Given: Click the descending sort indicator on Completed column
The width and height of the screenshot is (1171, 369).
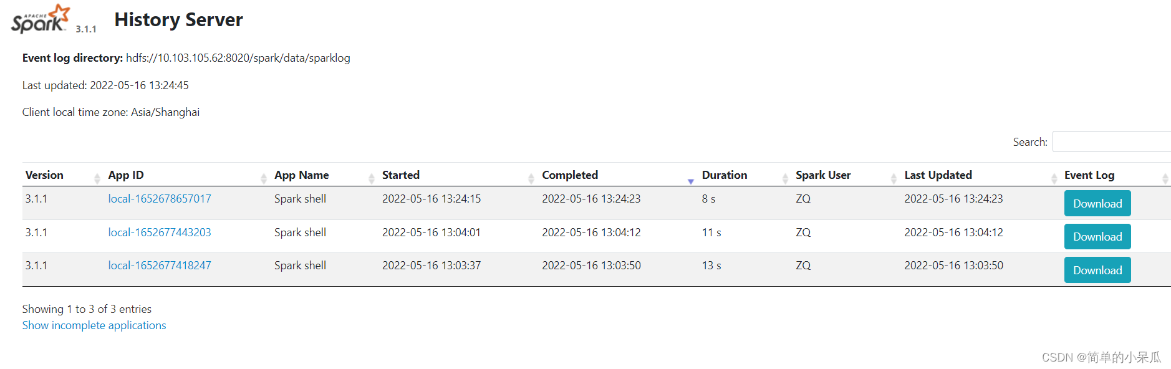Looking at the screenshot, I should pyautogui.click(x=691, y=181).
